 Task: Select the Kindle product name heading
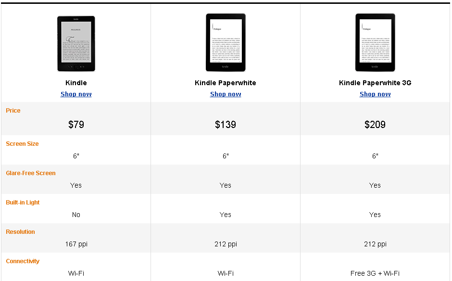[x=76, y=83]
